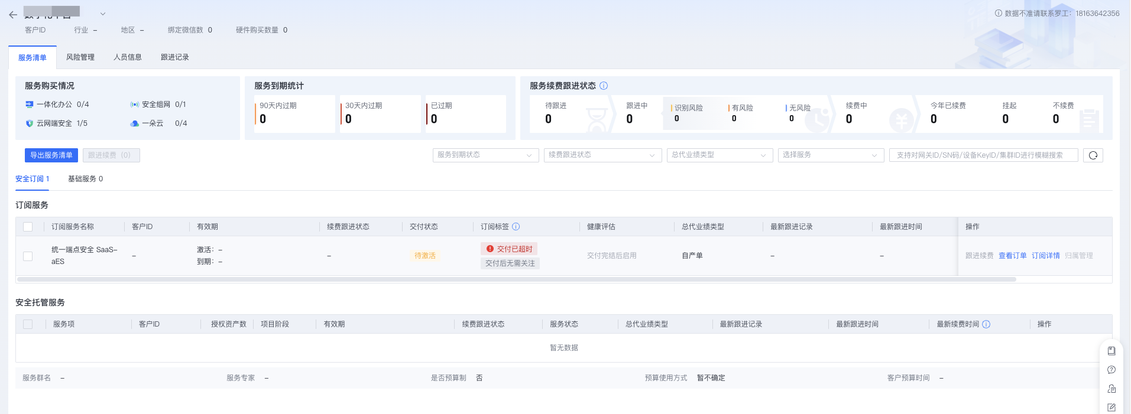
Task: Open the help question bubble icon
Action: point(1111,370)
